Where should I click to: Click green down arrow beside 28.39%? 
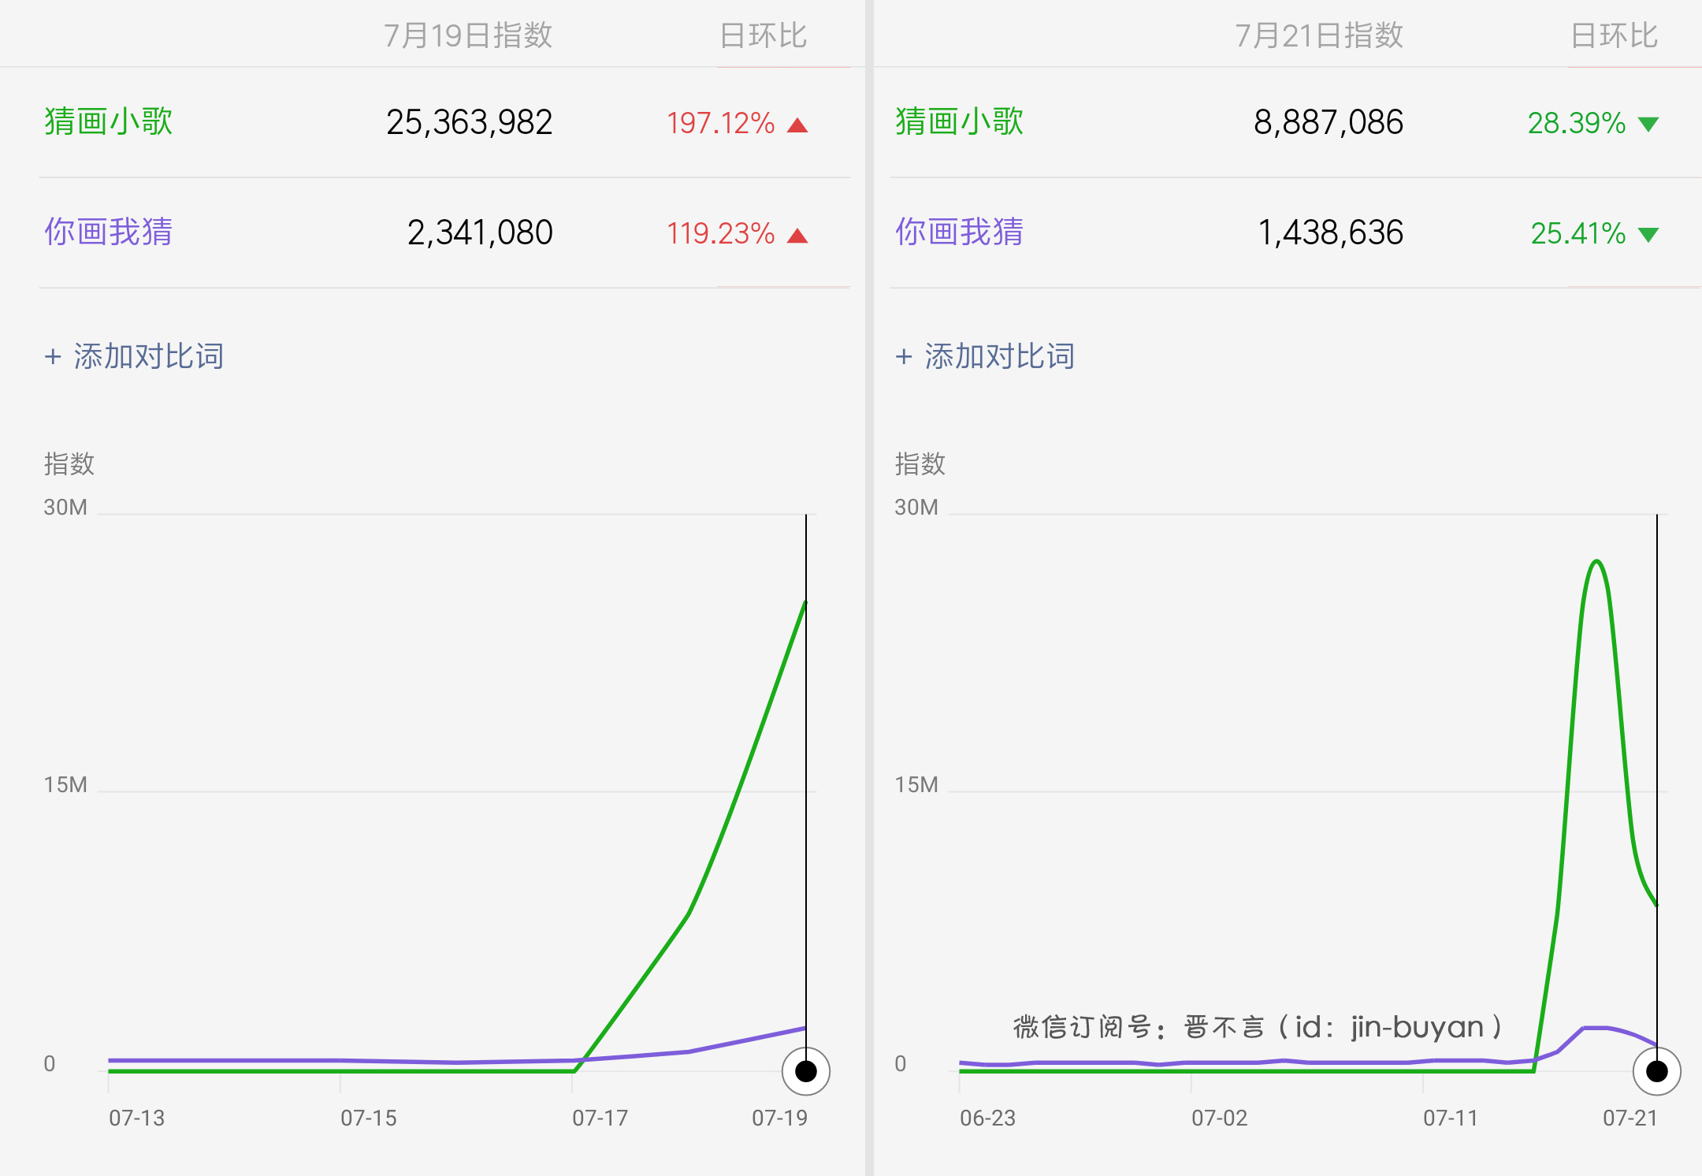[1648, 125]
